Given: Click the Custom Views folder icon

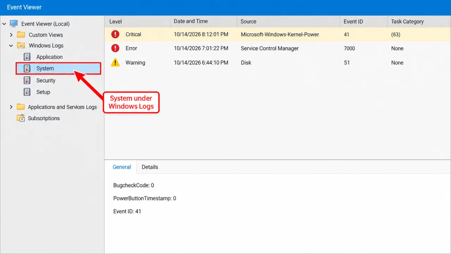Looking at the screenshot, I should click(x=21, y=35).
